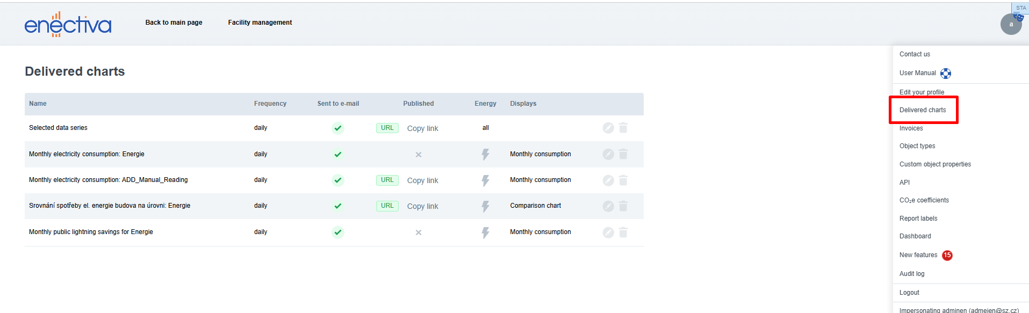
Task: Click URL button in Srovnání spotřeby row
Action: click(x=387, y=206)
